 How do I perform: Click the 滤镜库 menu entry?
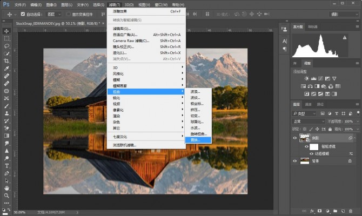[x=122, y=29]
